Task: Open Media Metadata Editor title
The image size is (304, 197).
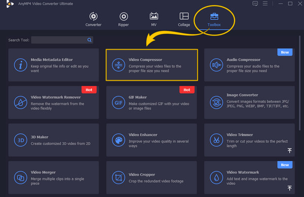Action: click(52, 60)
